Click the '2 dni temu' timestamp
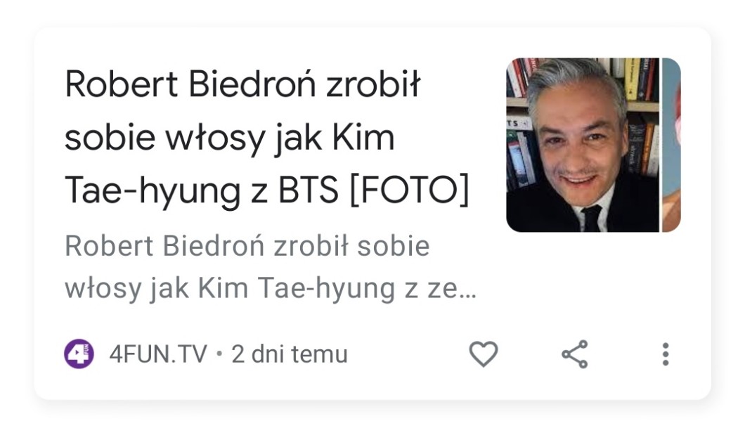This screenshot has height=421, width=745. coord(290,354)
